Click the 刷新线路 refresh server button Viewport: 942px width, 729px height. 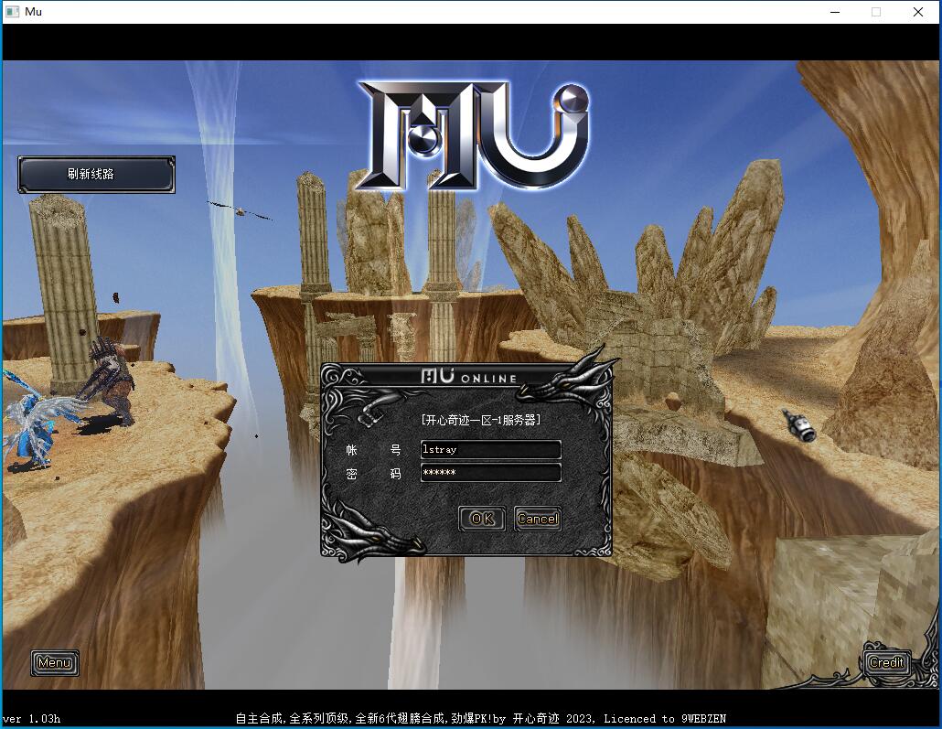click(x=96, y=175)
